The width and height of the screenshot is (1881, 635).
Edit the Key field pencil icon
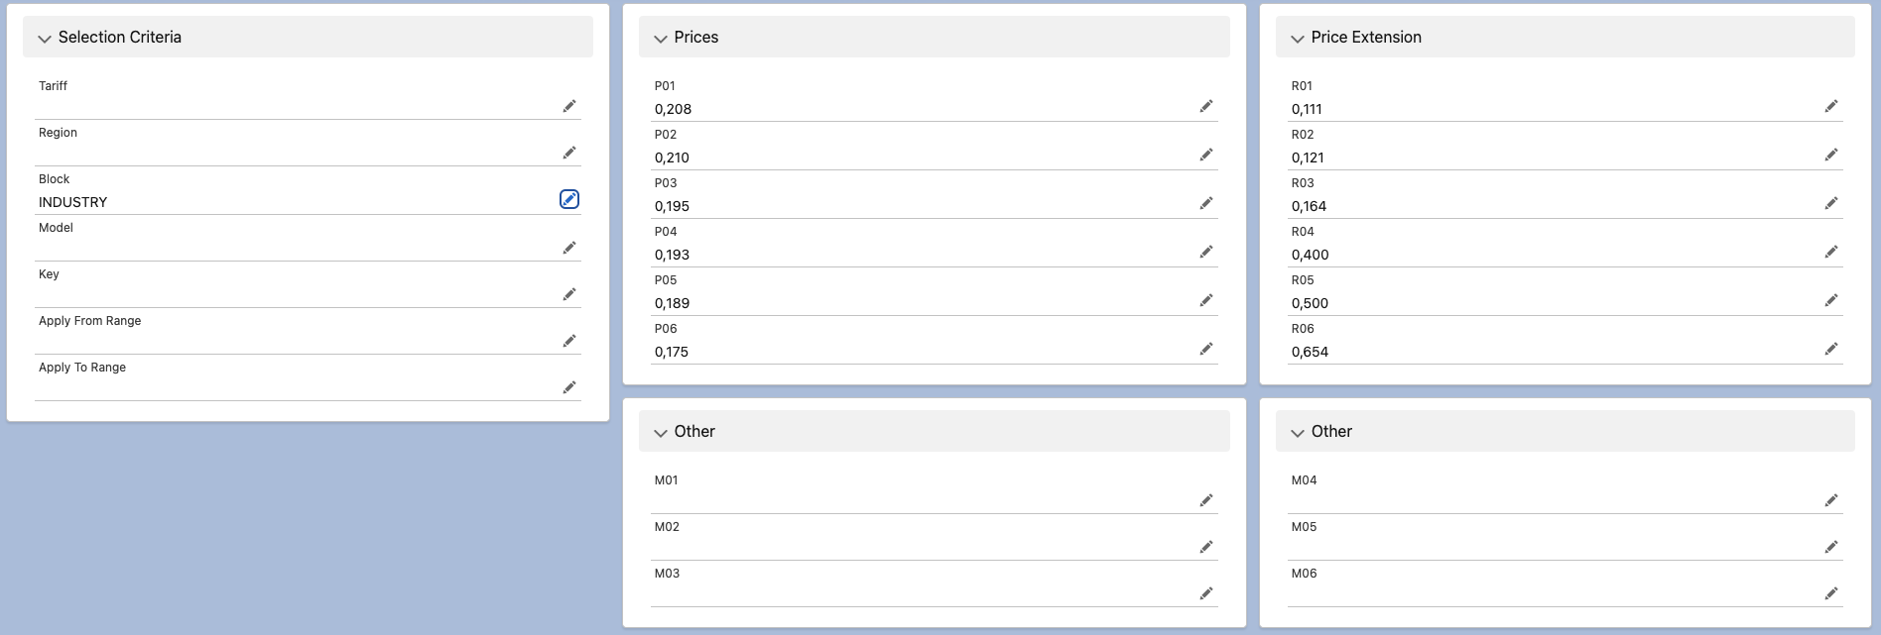click(569, 294)
